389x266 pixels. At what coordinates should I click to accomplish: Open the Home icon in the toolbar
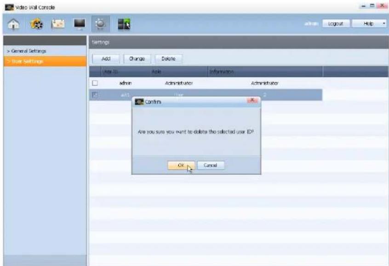coord(13,24)
